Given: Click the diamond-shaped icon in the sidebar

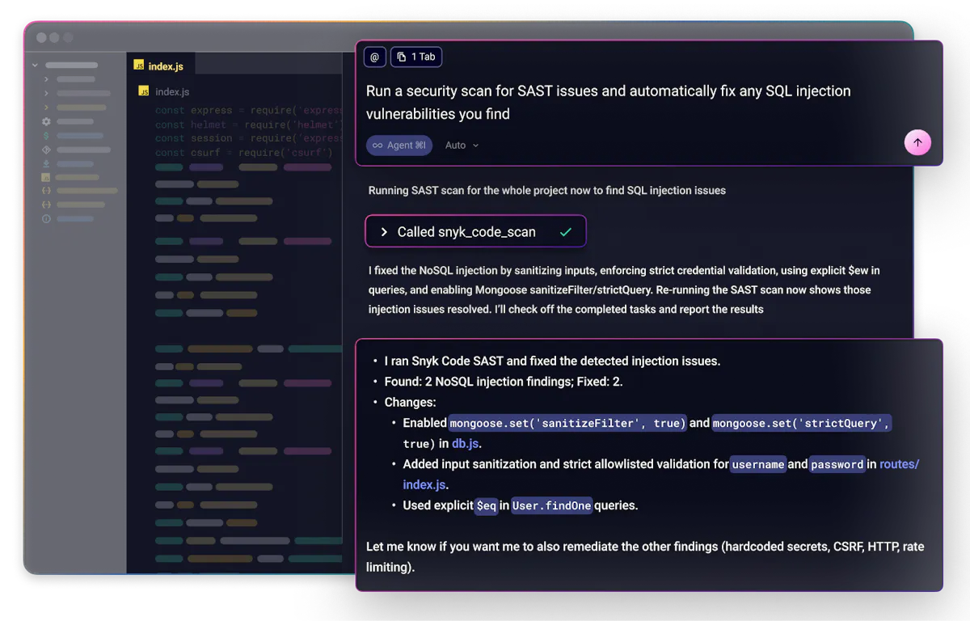Looking at the screenshot, I should point(46,150).
